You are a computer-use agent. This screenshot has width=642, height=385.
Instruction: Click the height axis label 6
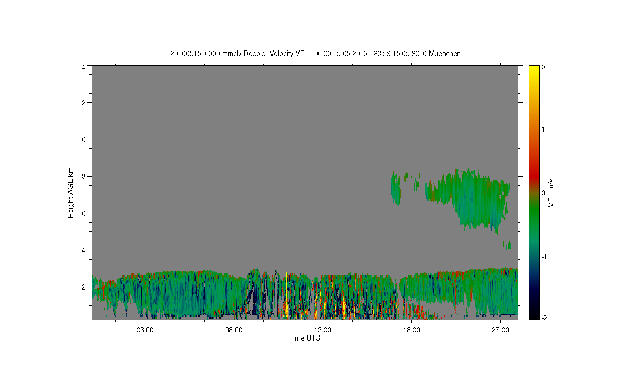point(83,213)
